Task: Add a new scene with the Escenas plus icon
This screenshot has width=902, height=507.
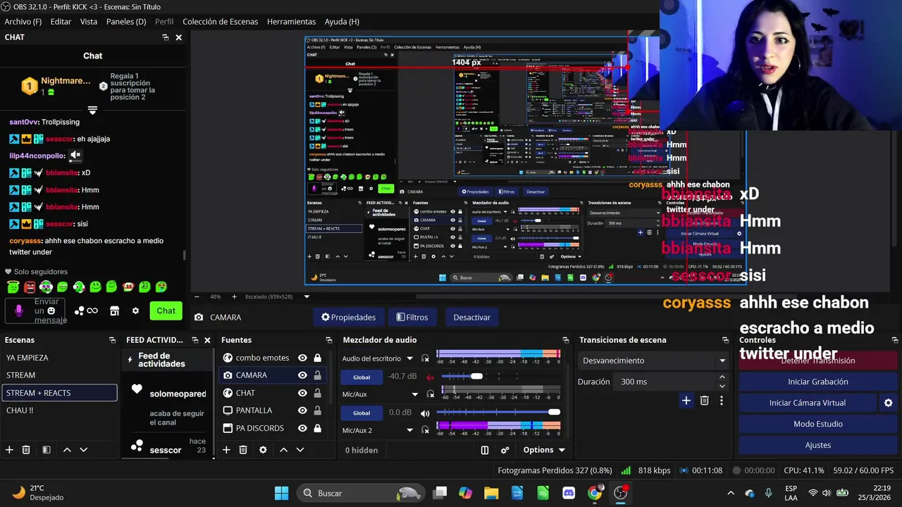Action: (x=9, y=450)
